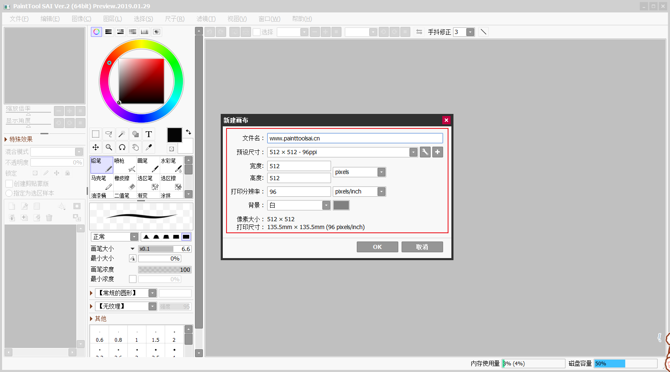Select the shape tool
This screenshot has height=372, width=670.
(135, 134)
